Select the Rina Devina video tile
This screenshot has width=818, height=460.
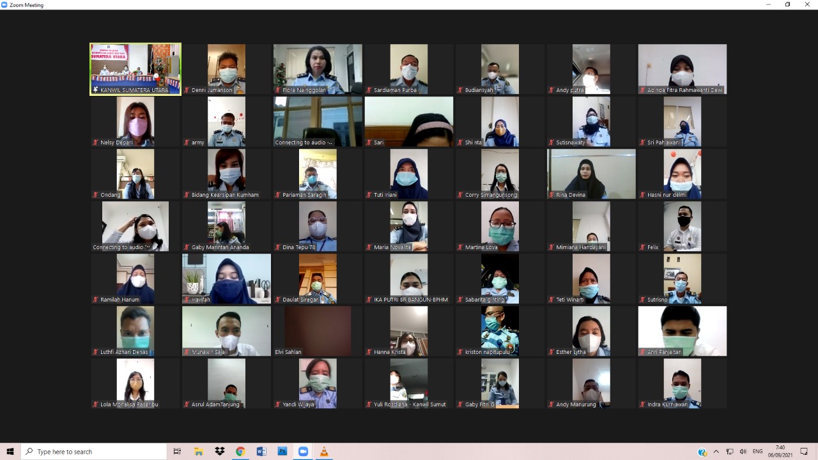(591, 174)
